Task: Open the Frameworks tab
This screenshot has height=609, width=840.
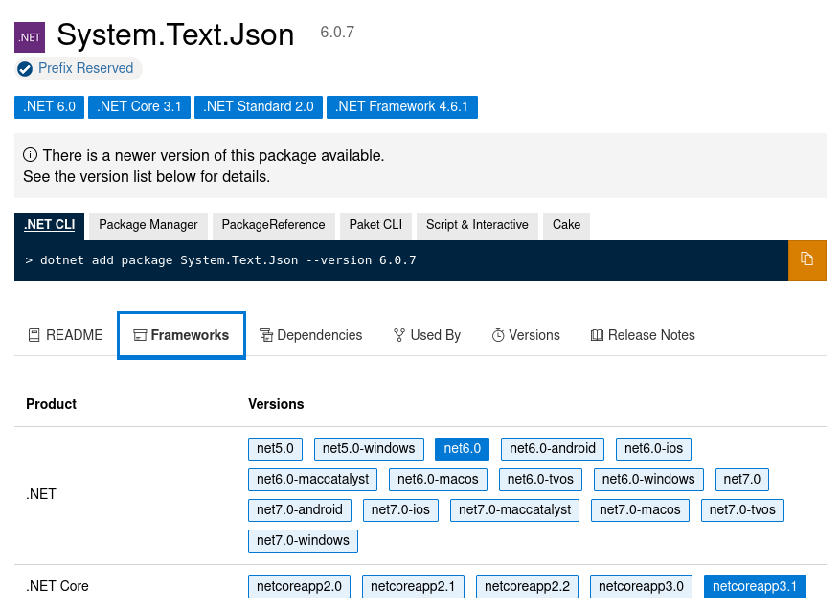Action: pos(182,335)
